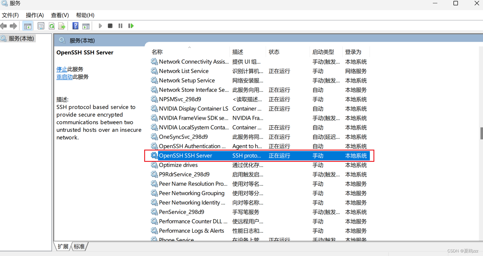Click gear icon of Performance Logs & Alerts
This screenshot has height=256, width=483.
pos(154,230)
